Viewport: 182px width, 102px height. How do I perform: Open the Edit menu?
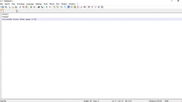[1, 4]
